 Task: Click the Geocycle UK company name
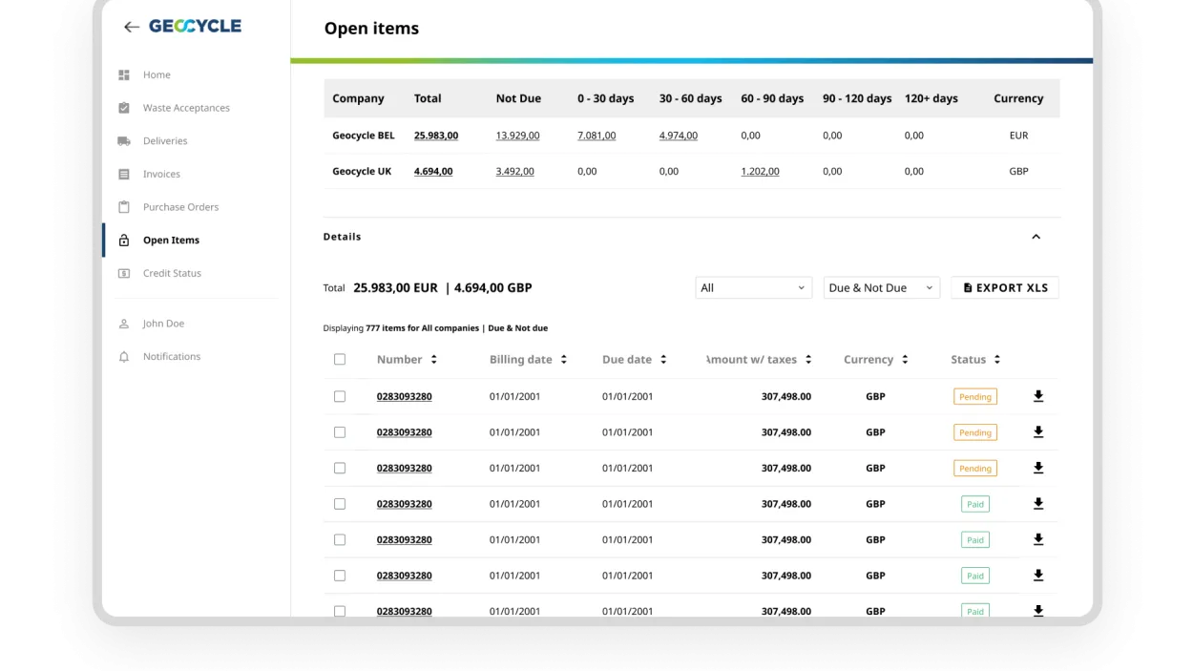362,172
